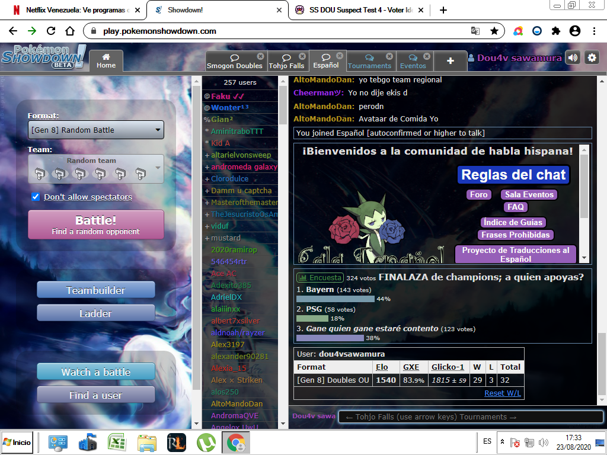Switch to the Home tab
This screenshot has width=607, height=455.
tap(106, 61)
